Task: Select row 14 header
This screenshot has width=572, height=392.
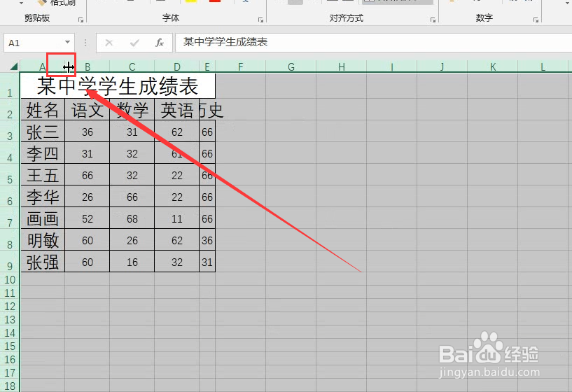Action: (x=10, y=333)
